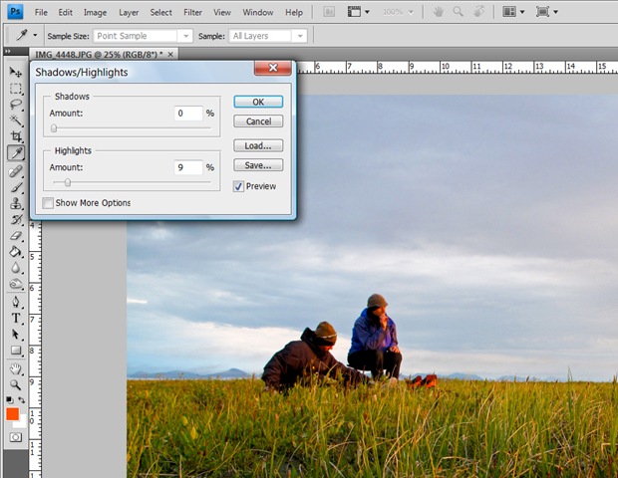Close the IMG_4448.JPG document tab
618x478 pixels.
(x=170, y=55)
